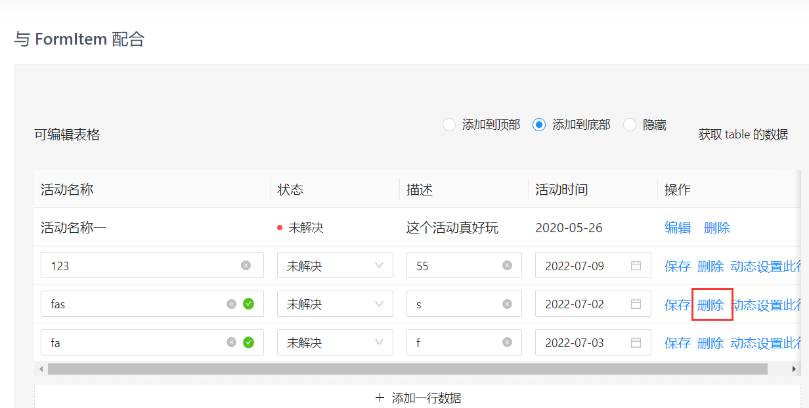This screenshot has width=809, height=408.
Task: Click the 与 FormItem 配合 heading
Action: 79,39
